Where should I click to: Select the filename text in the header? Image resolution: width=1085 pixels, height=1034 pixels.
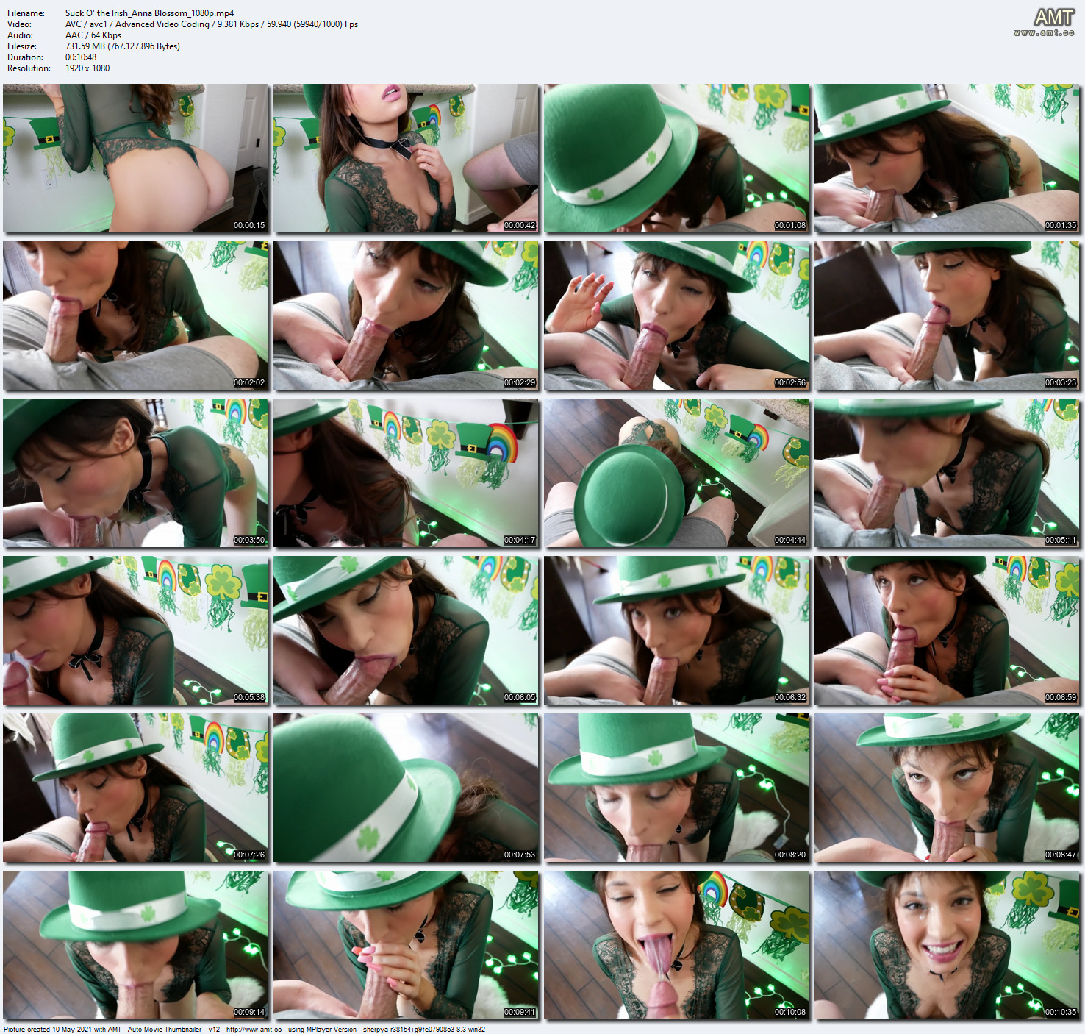click(x=149, y=13)
